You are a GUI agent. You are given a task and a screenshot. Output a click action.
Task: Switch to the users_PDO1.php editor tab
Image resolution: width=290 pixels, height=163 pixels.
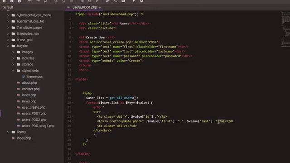pos(85,7)
